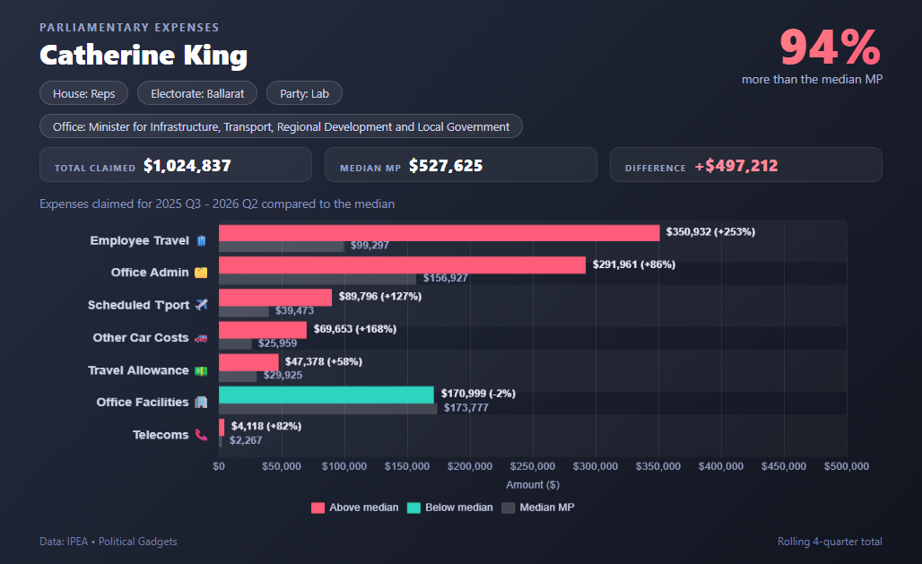Click the 'Employee Travel' category label
Screen dimensions: 922x564
point(139,240)
